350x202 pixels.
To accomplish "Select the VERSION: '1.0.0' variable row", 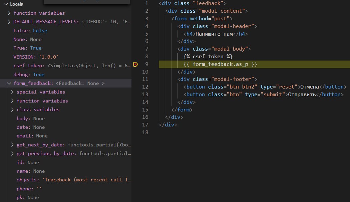I will click(x=66, y=57).
